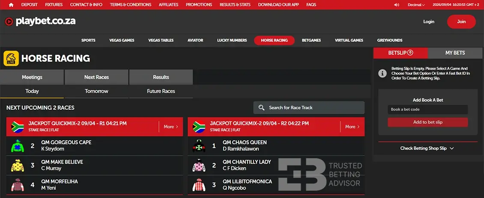The image size is (484, 198).
Task: Open the Horse Racing live icon
Action: tap(11, 59)
